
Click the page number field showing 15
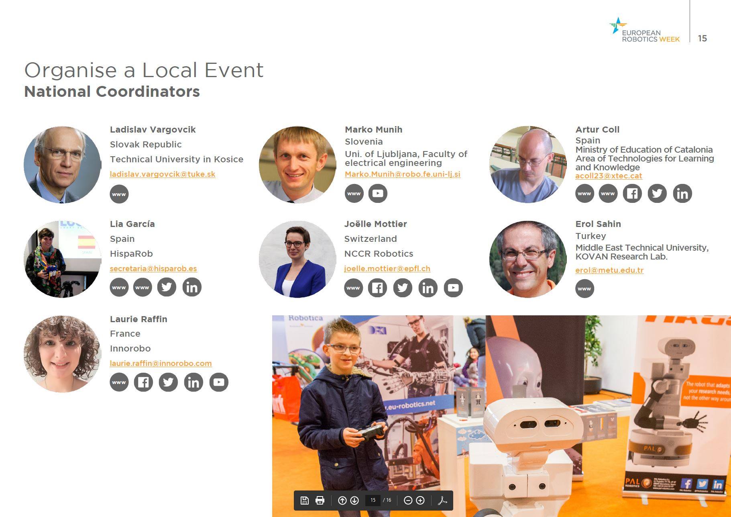373,500
